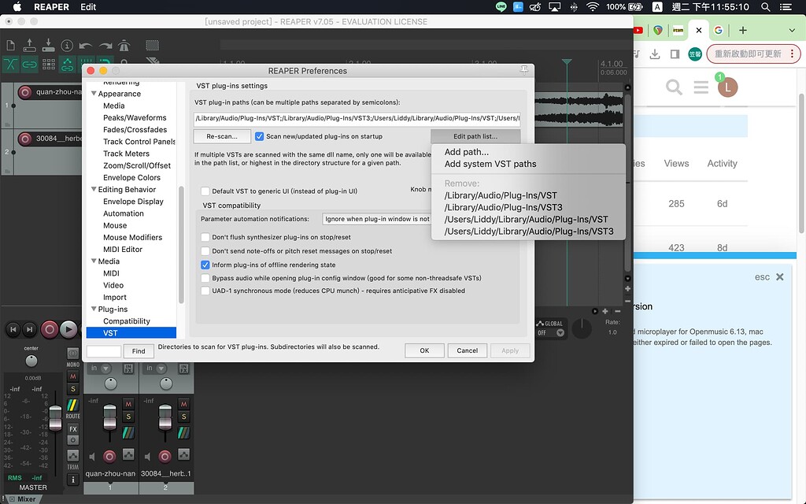This screenshot has width=806, height=504.
Task: Solo the MASTER channel
Action: click(72, 388)
